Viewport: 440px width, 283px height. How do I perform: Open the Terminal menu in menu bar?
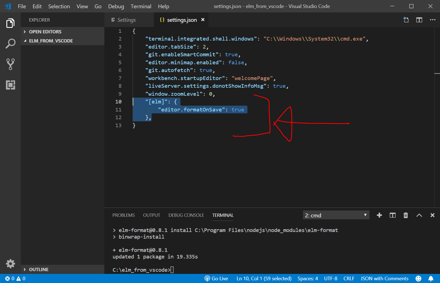[x=141, y=6]
